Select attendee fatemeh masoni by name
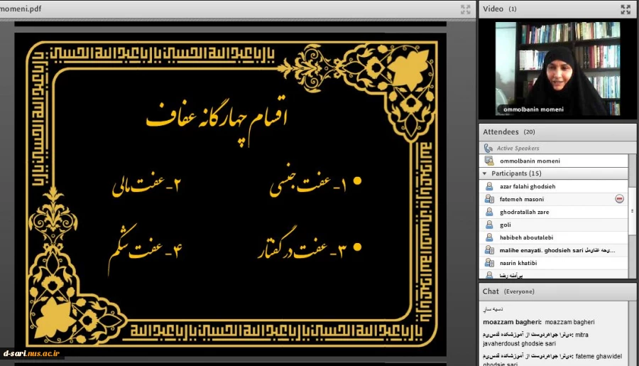639x366 pixels. [522, 199]
